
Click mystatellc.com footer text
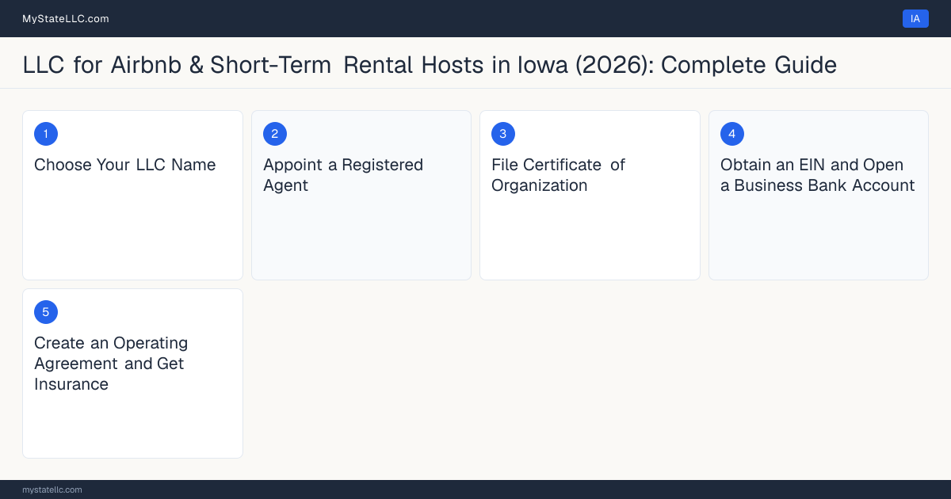52,489
